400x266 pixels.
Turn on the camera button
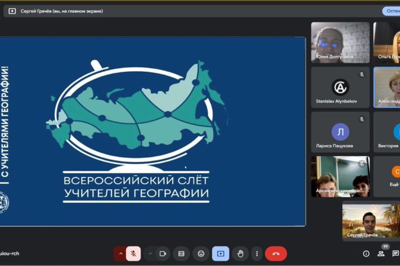pos(163,254)
